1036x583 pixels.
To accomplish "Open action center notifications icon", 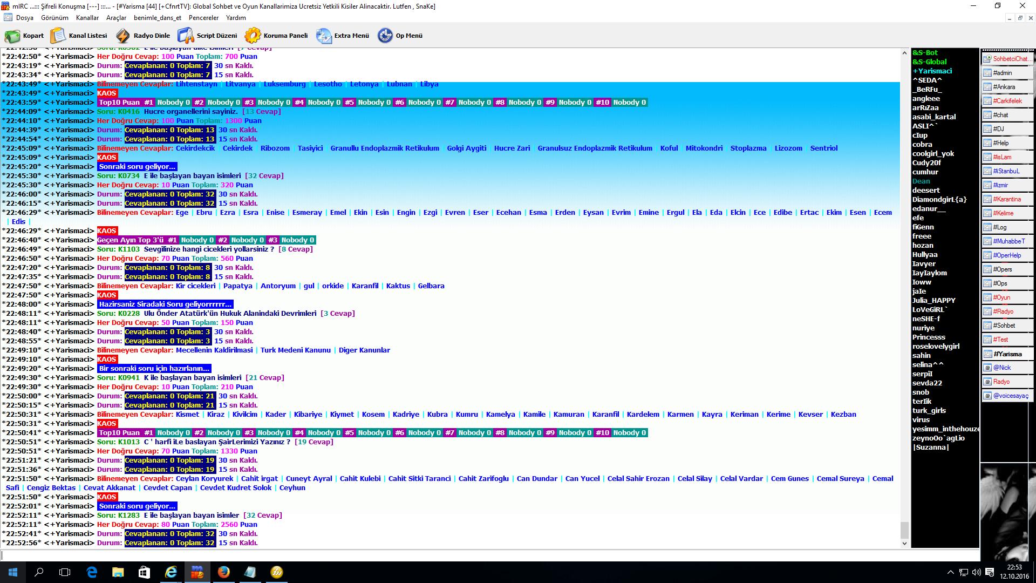I will click(x=990, y=572).
